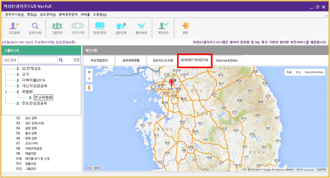This screenshot has width=330, height=178.
Task: Open the 파워툴 menu
Action: [x=85, y=14]
